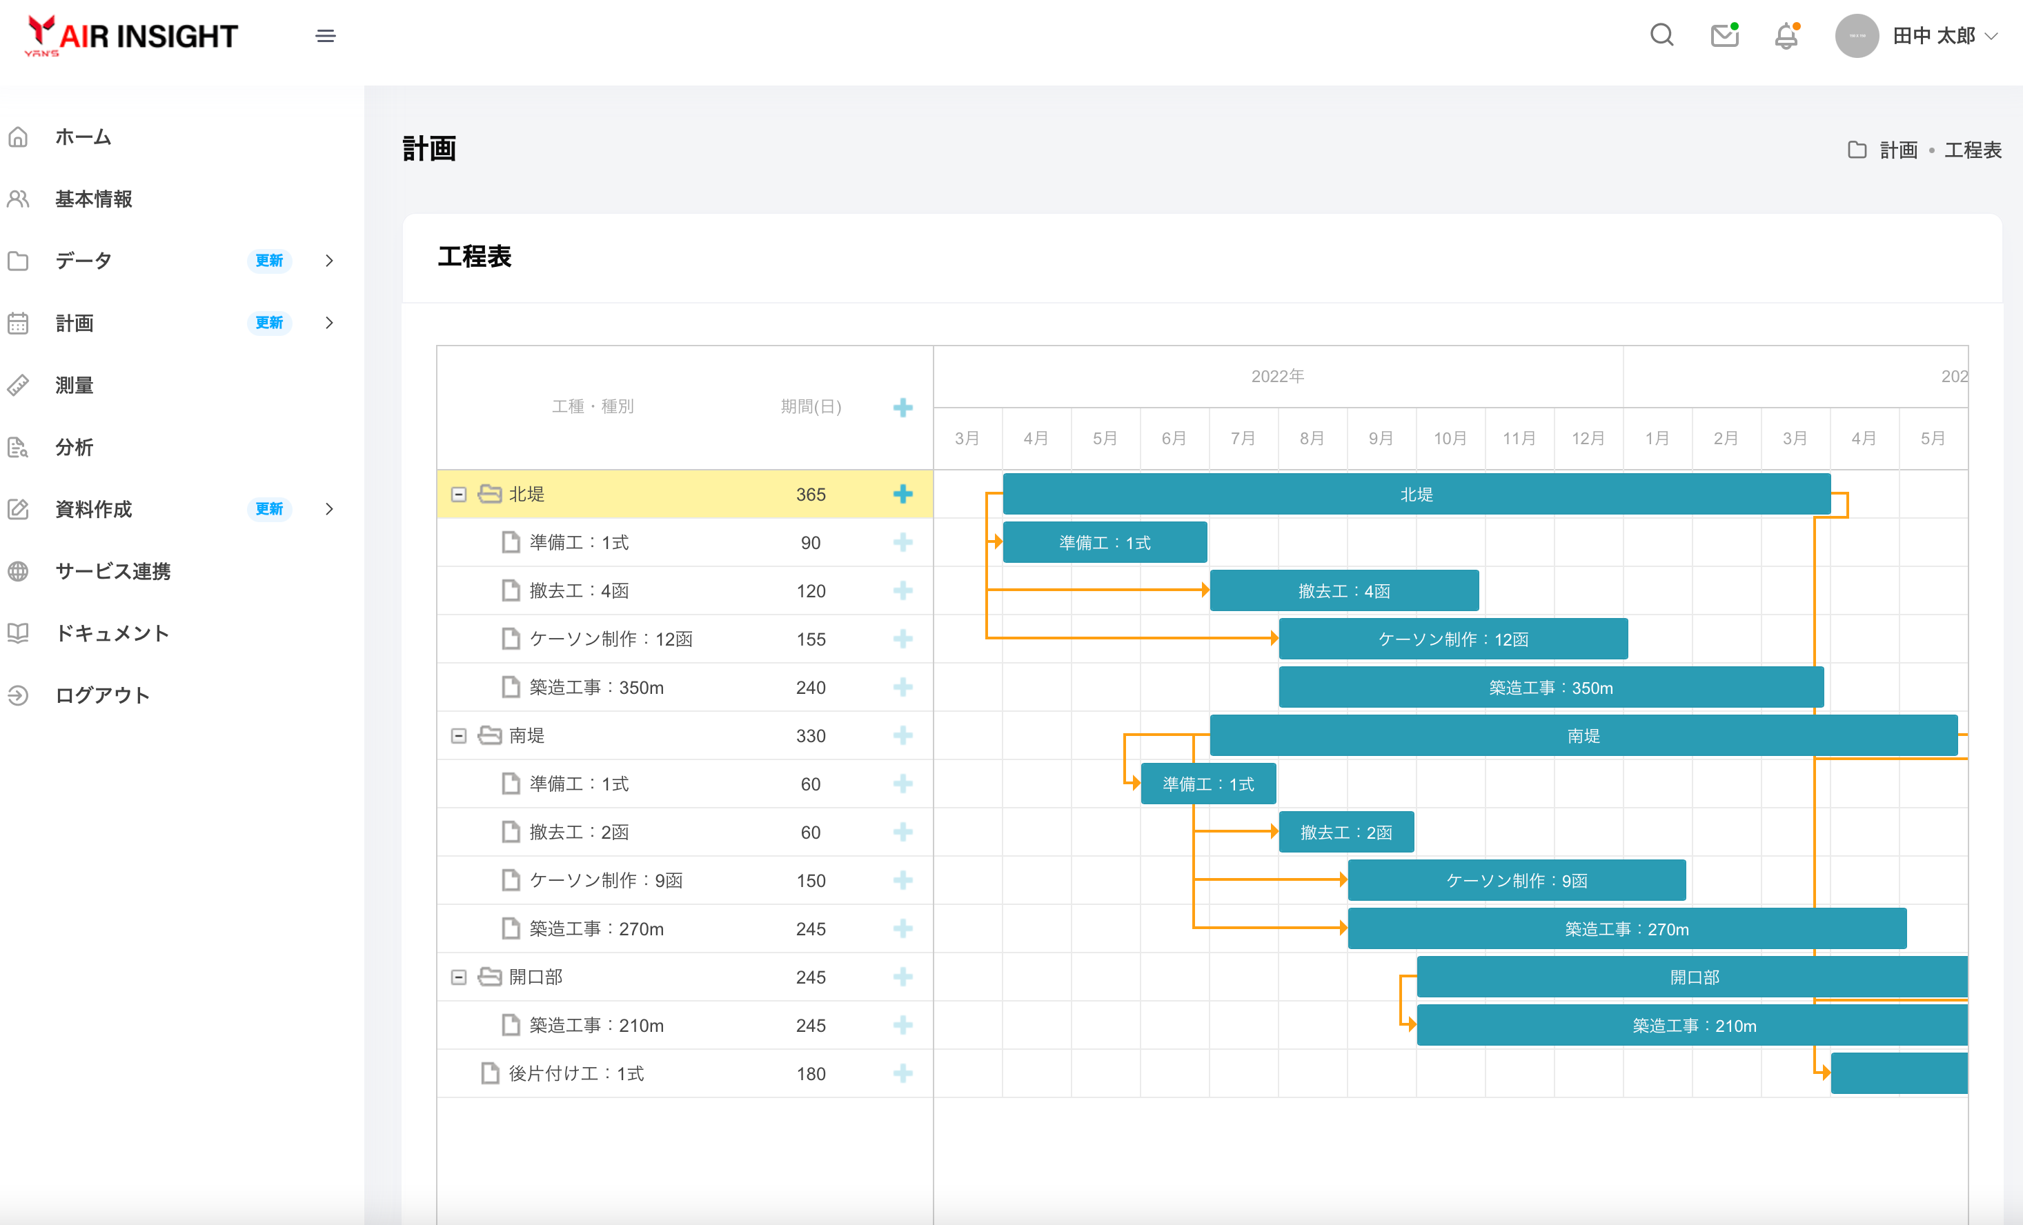Screen dimensions: 2023x1225
Task: Click the plus icon on the 後片付け工 row
Action: [902, 1073]
